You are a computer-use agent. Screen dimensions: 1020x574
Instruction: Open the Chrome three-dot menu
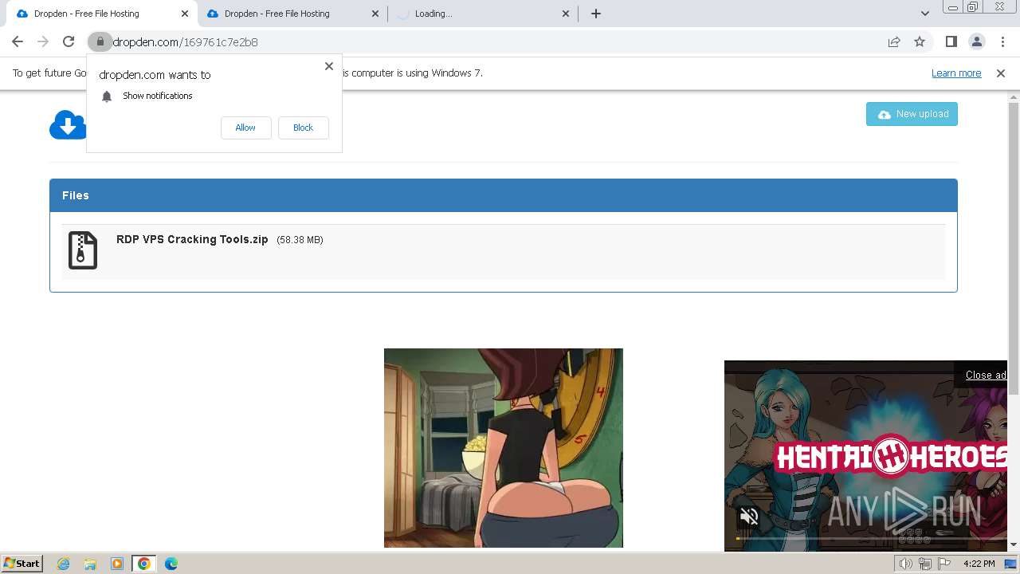(1002, 41)
